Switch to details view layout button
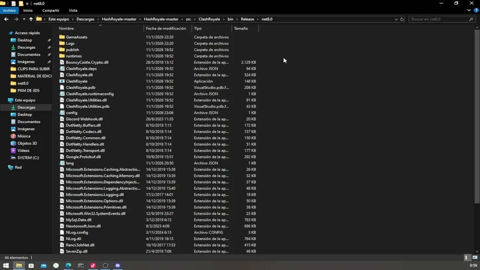Screen dimensions: 480x270 click(x=467, y=258)
